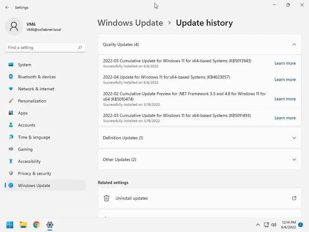Click the volume speaker tray icon
309x232 pixels.
click(x=273, y=225)
